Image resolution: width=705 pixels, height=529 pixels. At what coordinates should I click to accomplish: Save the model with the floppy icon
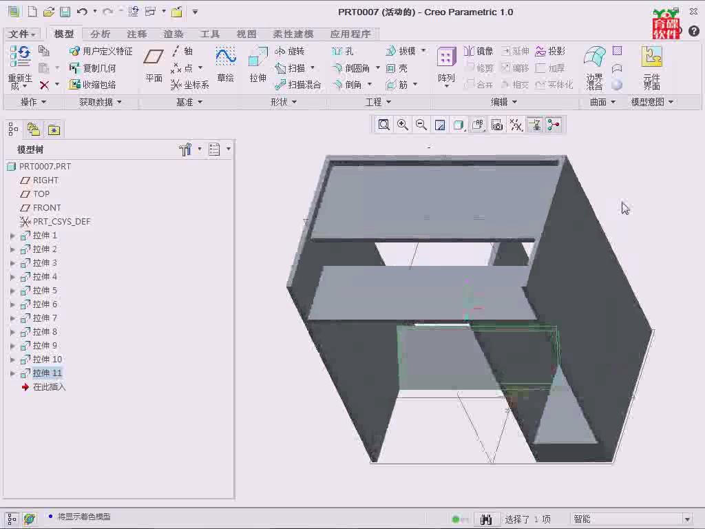[65, 12]
